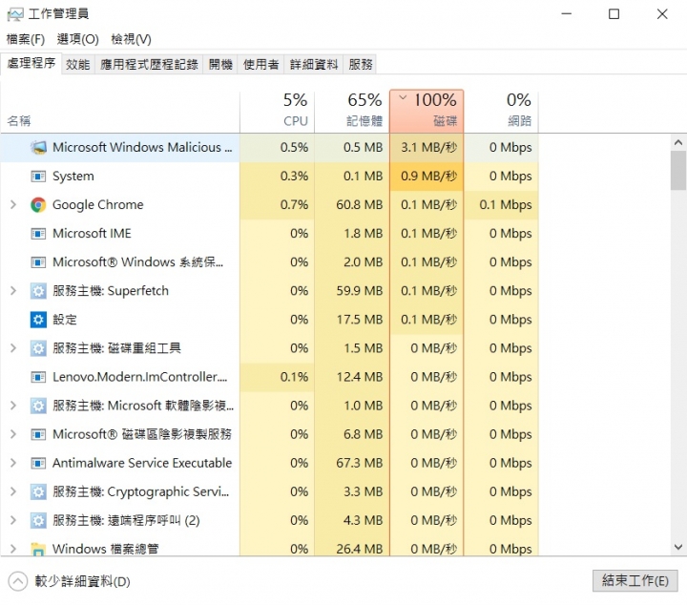Click the System process icon

click(x=38, y=177)
